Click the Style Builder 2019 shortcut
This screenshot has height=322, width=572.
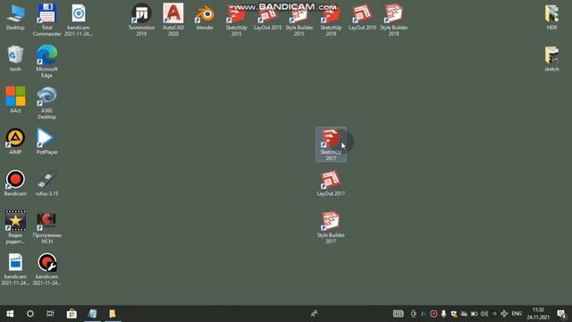393,20
